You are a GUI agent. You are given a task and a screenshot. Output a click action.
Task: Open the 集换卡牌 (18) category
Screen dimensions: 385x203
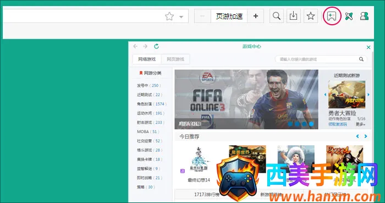point(150,160)
